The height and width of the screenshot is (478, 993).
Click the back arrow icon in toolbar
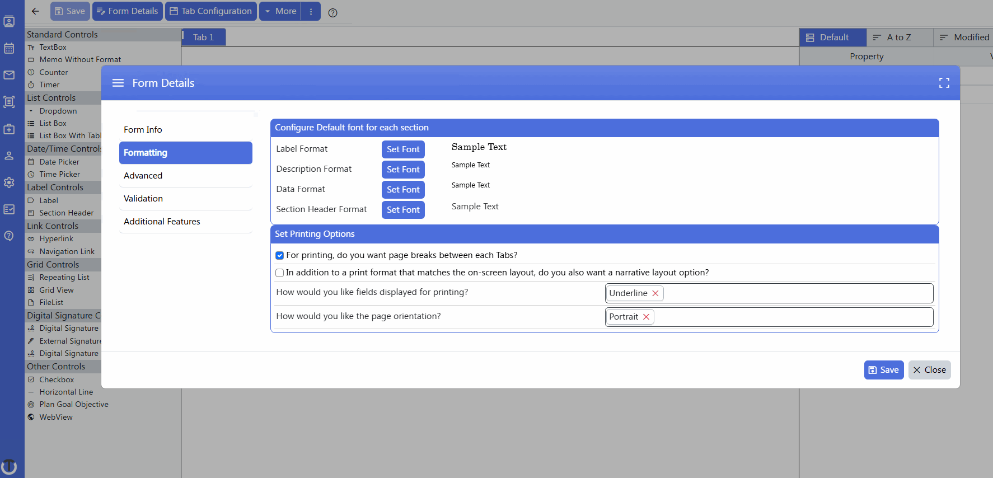coord(35,11)
